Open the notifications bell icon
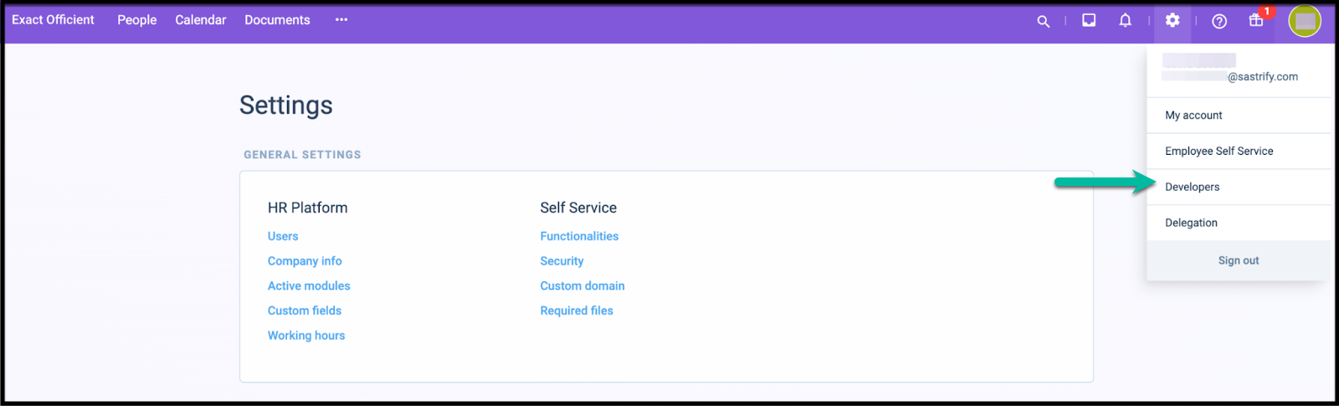Viewport: 1339px width, 406px height. (x=1126, y=20)
